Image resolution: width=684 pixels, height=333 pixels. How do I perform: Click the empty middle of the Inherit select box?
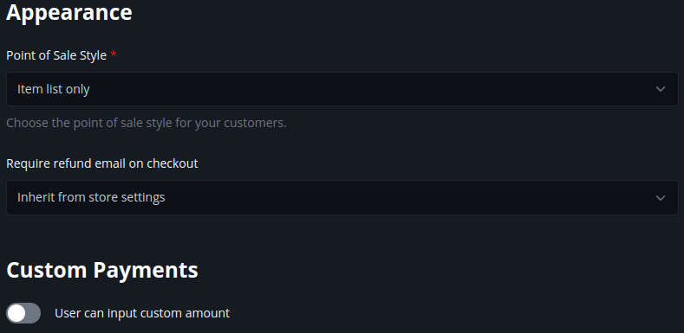point(410,197)
